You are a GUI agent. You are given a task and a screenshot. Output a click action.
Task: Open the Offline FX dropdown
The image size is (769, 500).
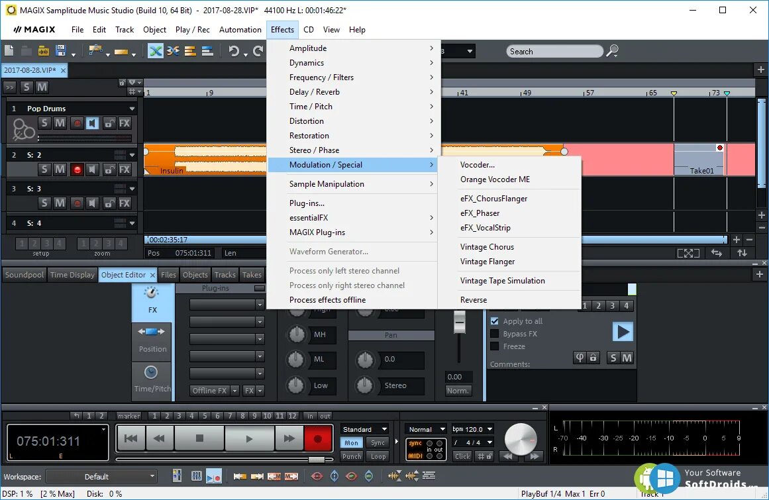(x=234, y=391)
